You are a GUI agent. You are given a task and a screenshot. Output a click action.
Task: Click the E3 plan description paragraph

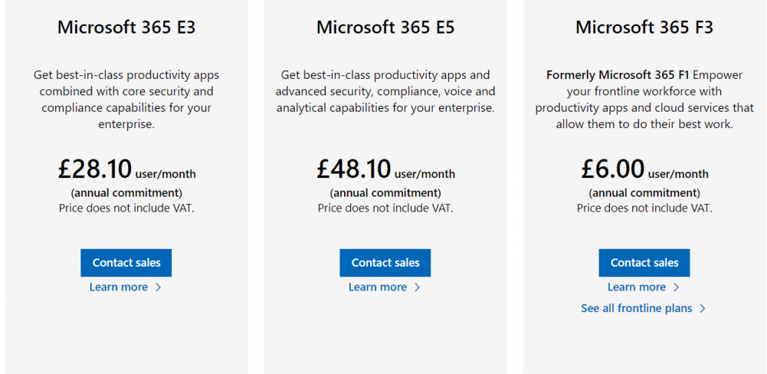coord(127,99)
